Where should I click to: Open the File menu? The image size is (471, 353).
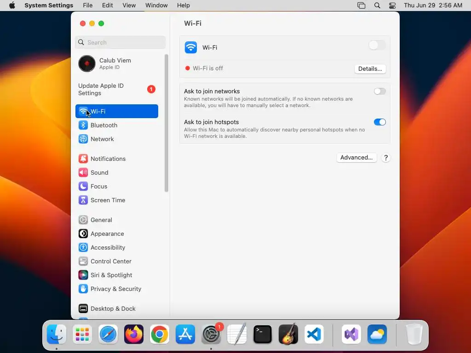point(88,6)
